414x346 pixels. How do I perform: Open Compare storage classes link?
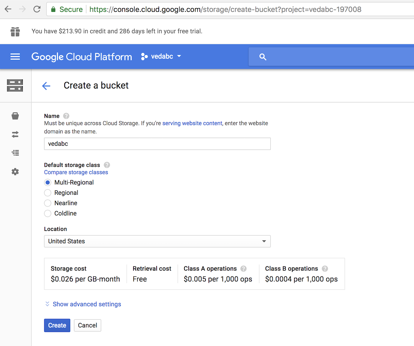(76, 172)
